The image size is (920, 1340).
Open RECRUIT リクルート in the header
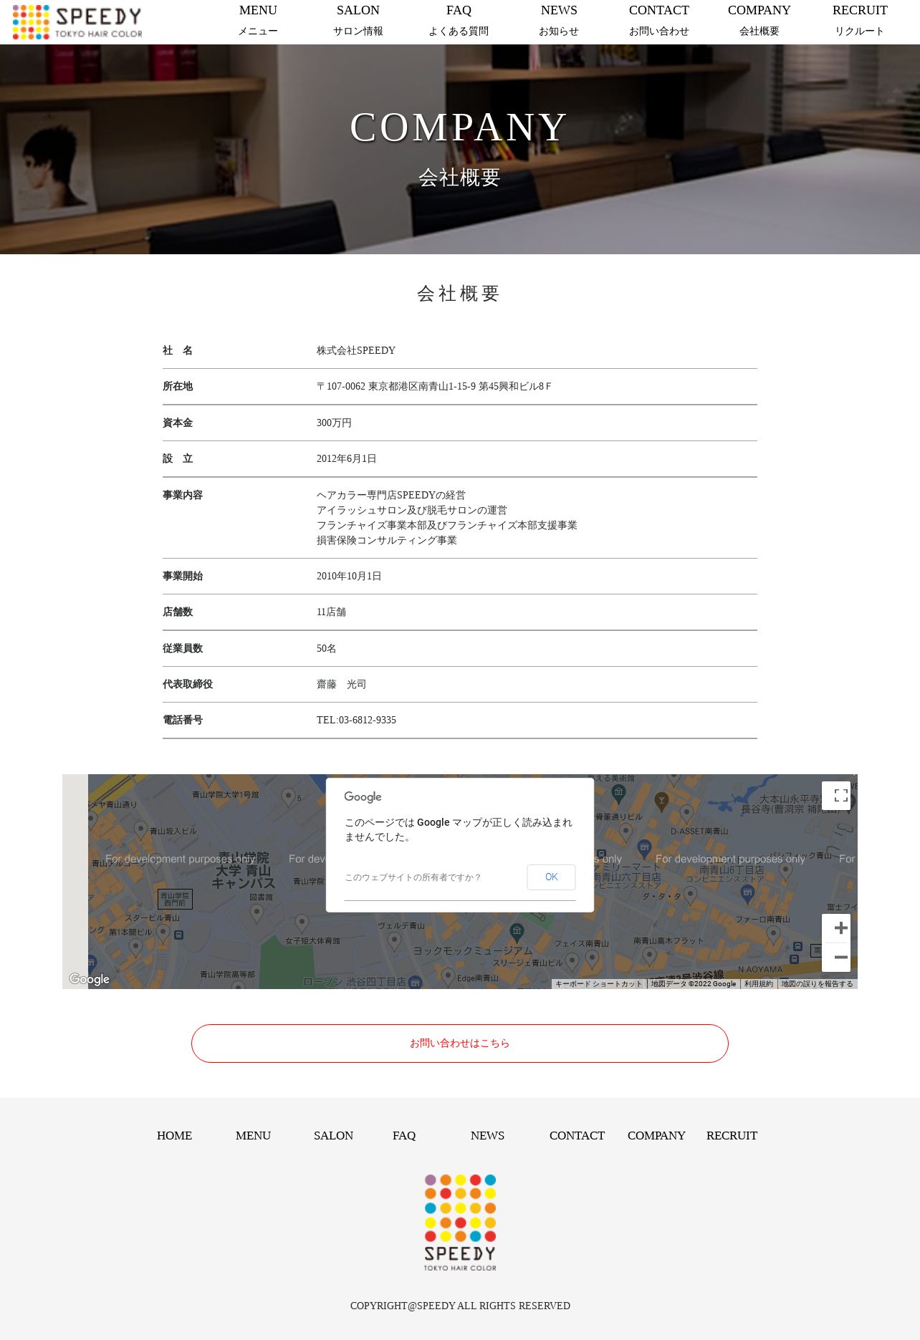coord(860,21)
